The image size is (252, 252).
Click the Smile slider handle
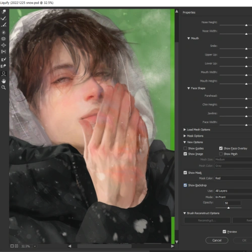246,49
